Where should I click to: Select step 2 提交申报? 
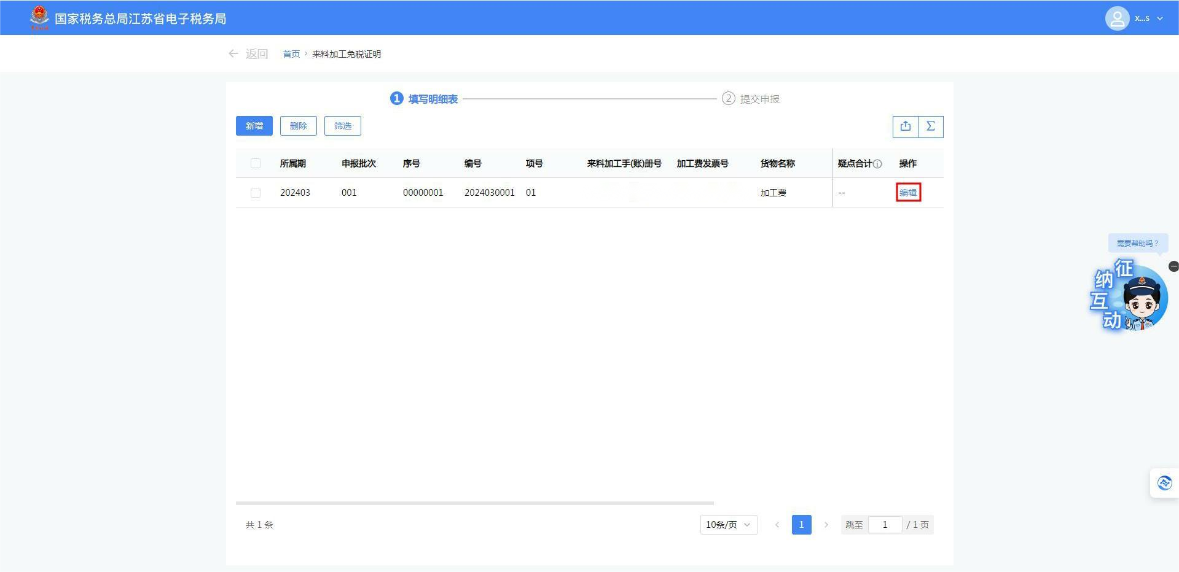coord(751,99)
